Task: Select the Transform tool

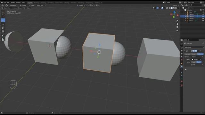Action: click(3, 31)
